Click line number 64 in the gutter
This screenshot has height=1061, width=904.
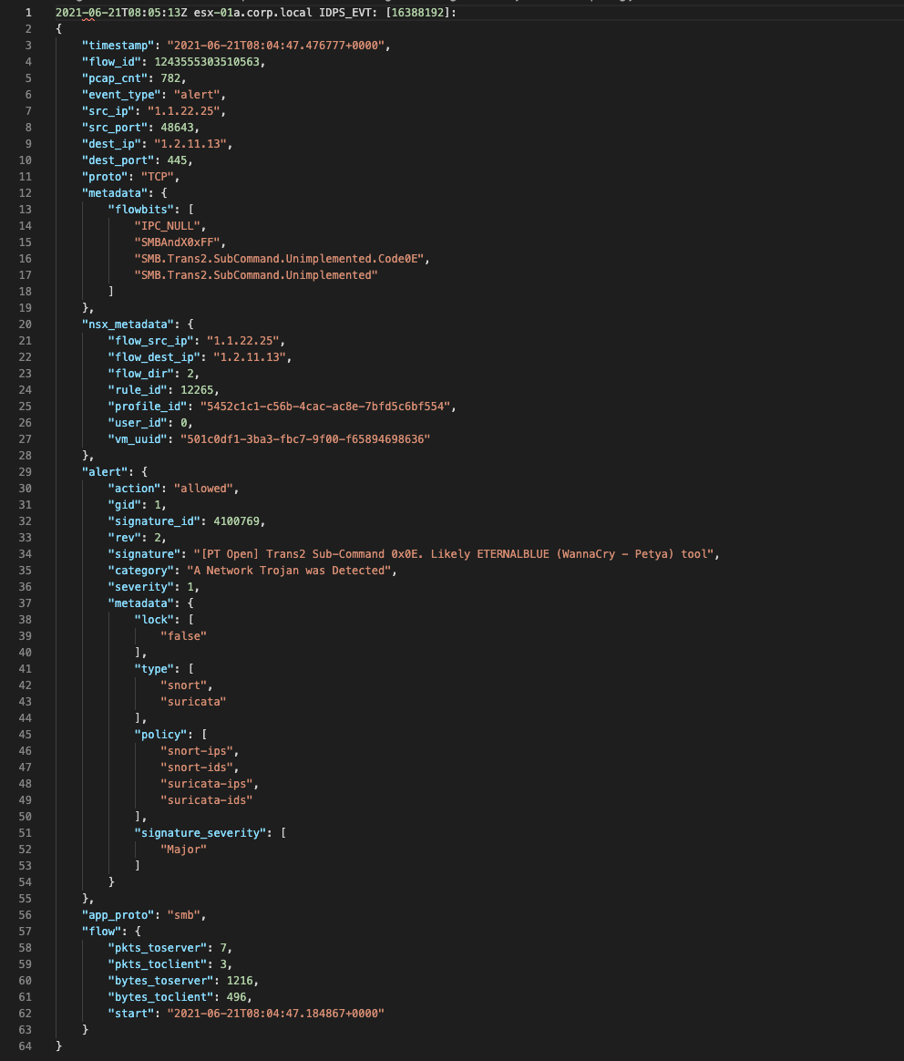25,1046
